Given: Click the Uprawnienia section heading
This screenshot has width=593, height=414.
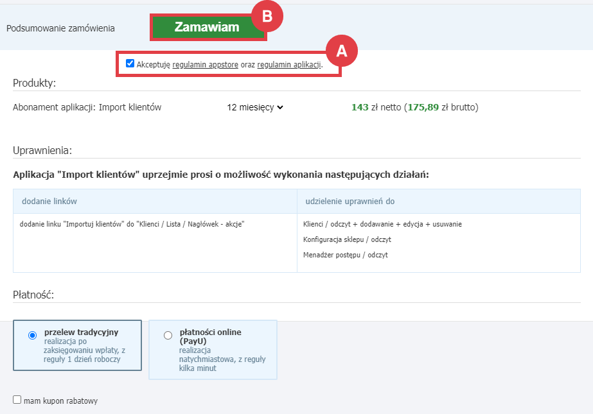Looking at the screenshot, I should (42, 151).
